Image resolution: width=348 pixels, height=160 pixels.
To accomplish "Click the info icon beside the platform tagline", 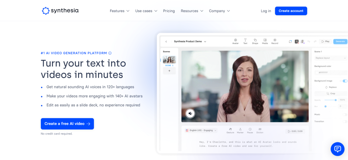I will coord(110,53).
